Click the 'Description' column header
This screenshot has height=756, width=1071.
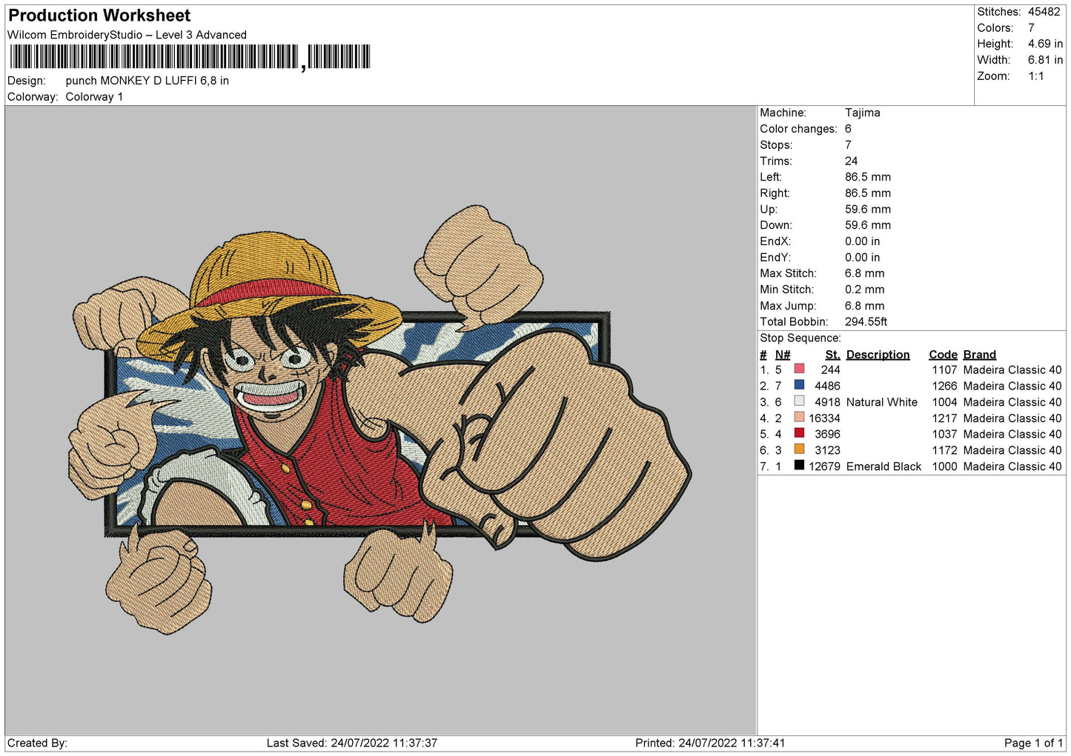click(878, 355)
